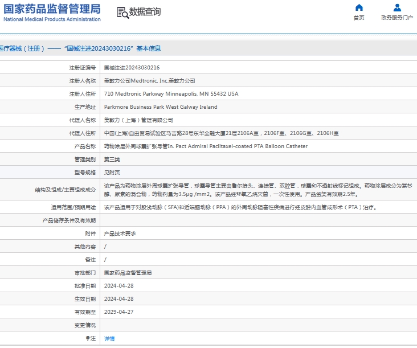Screen dimensions: 417x348
Task: Click the home (首页) house icon
Action: coord(359,7)
